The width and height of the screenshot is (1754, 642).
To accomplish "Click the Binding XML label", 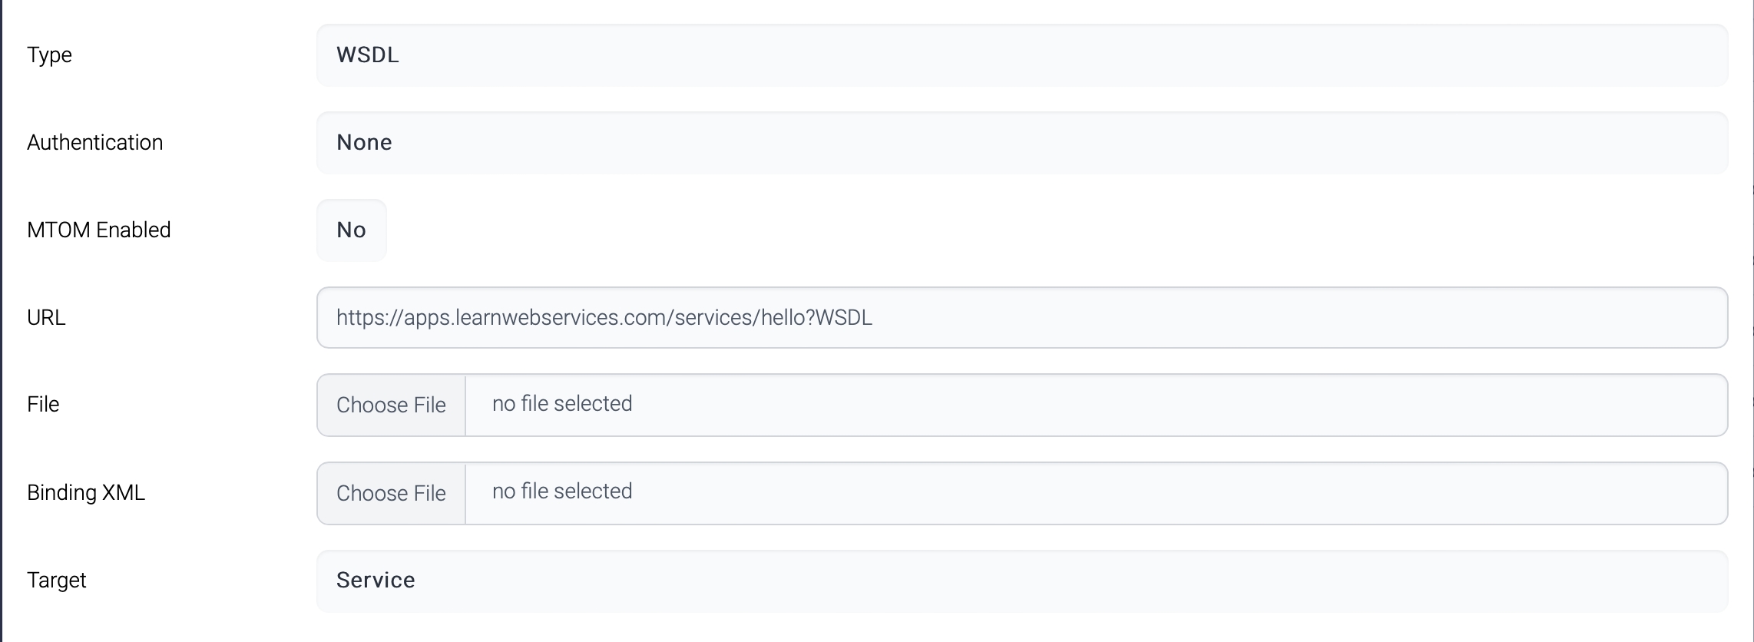I will 86,493.
